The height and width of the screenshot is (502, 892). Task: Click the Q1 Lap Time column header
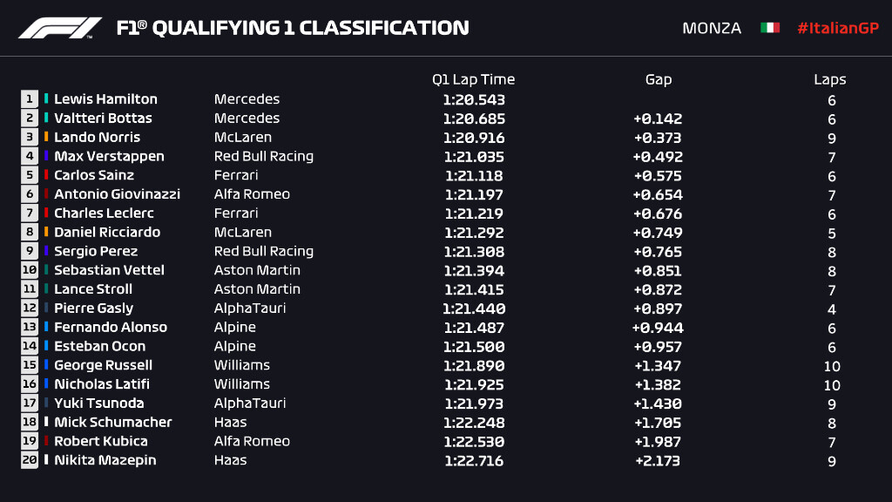tap(473, 79)
